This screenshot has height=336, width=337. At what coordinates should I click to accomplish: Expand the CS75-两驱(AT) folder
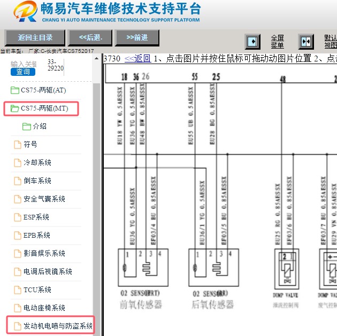(43, 90)
